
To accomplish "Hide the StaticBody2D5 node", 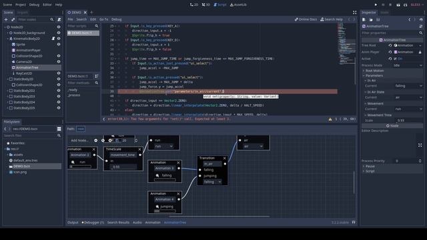I will pyautogui.click(x=59, y=108).
